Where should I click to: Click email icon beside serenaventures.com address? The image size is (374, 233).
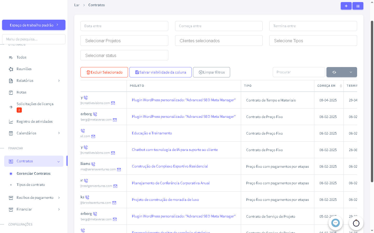(119, 170)
